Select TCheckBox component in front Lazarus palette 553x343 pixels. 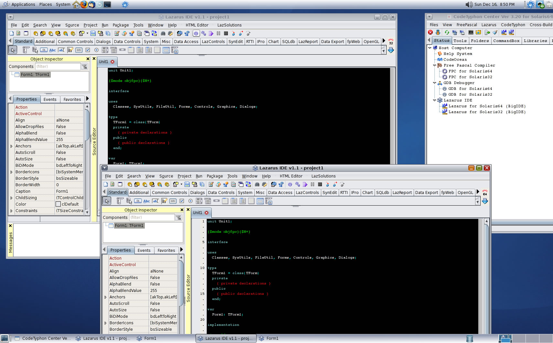[182, 201]
